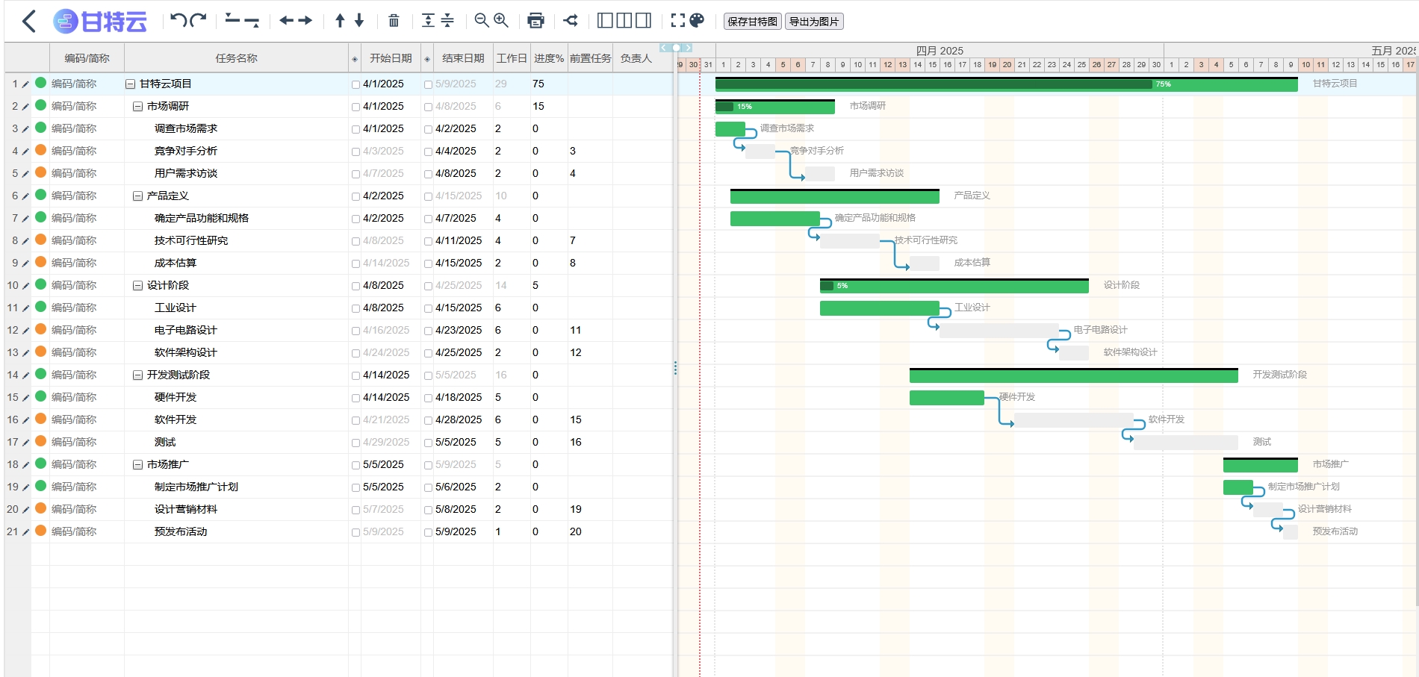
Task: Toggle end date checkbox for 竞争对手分析
Action: 428,152
